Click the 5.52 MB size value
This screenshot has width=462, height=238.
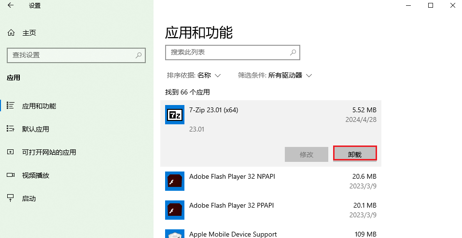click(x=364, y=110)
